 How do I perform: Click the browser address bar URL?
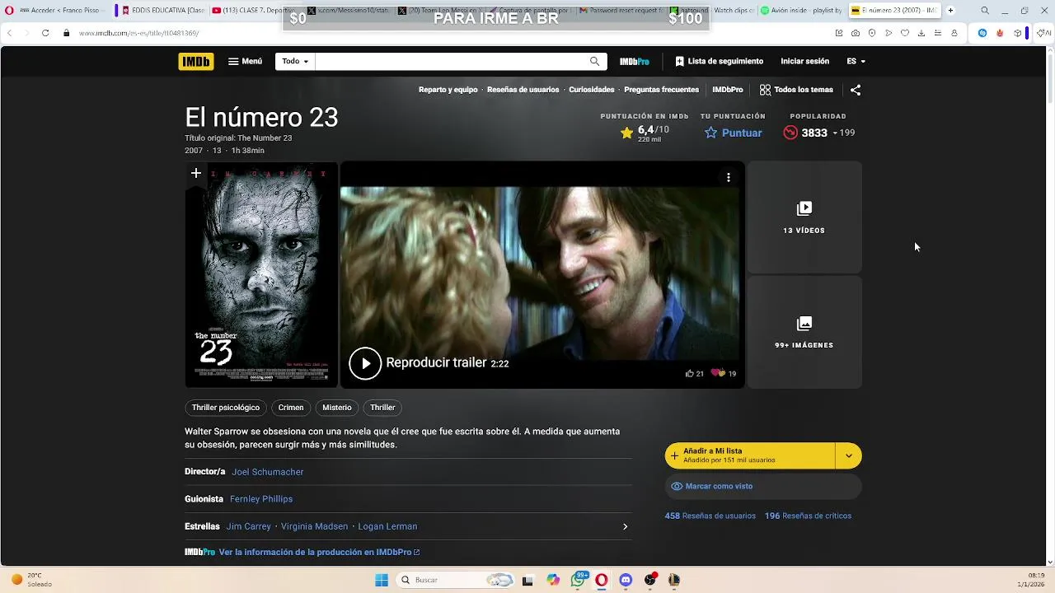point(138,33)
